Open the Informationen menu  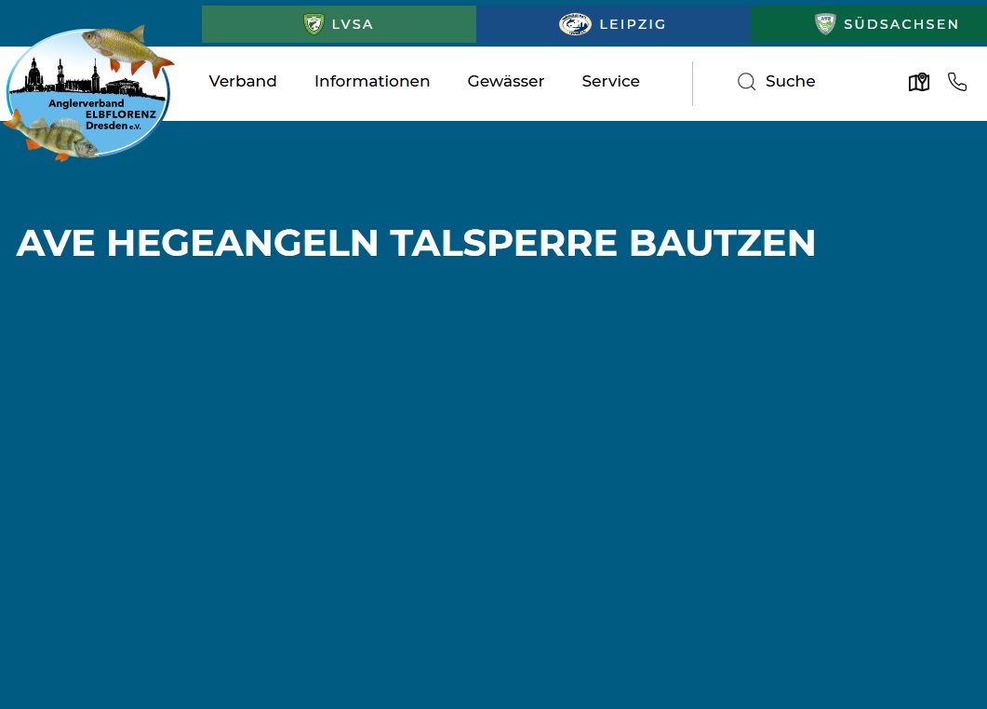click(x=372, y=82)
